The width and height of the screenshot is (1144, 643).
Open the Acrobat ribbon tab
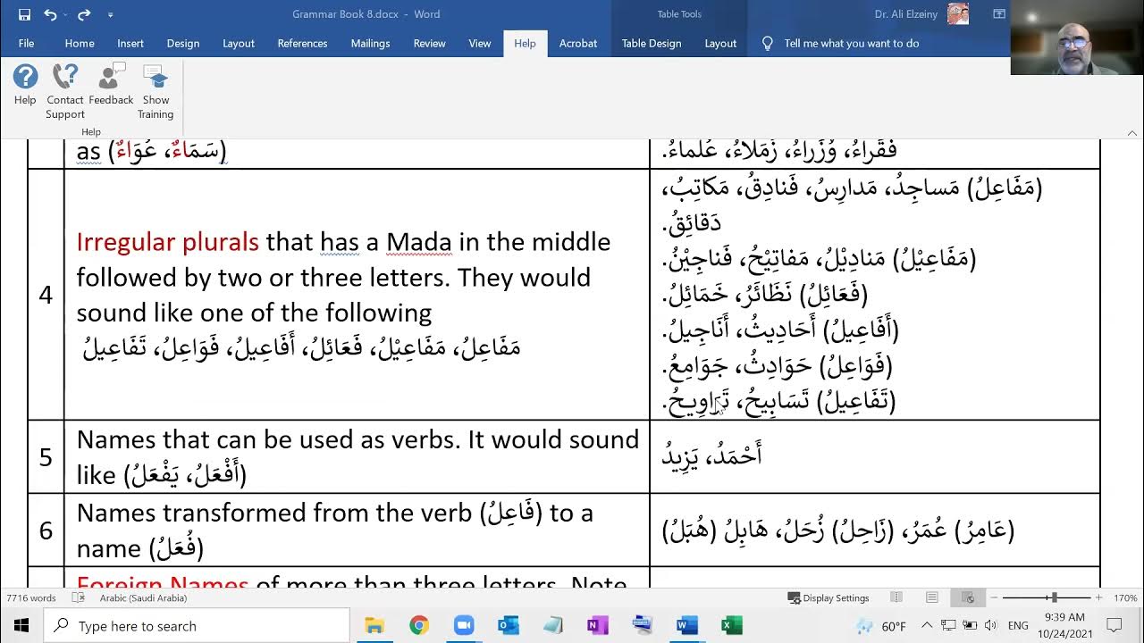point(578,43)
